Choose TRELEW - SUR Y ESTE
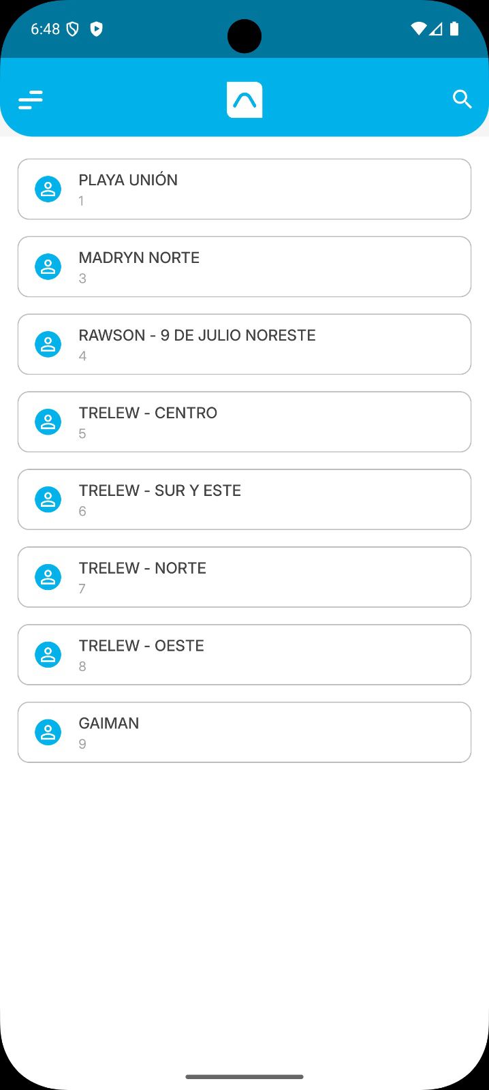Viewport: 489px width, 1090px height. [x=244, y=500]
